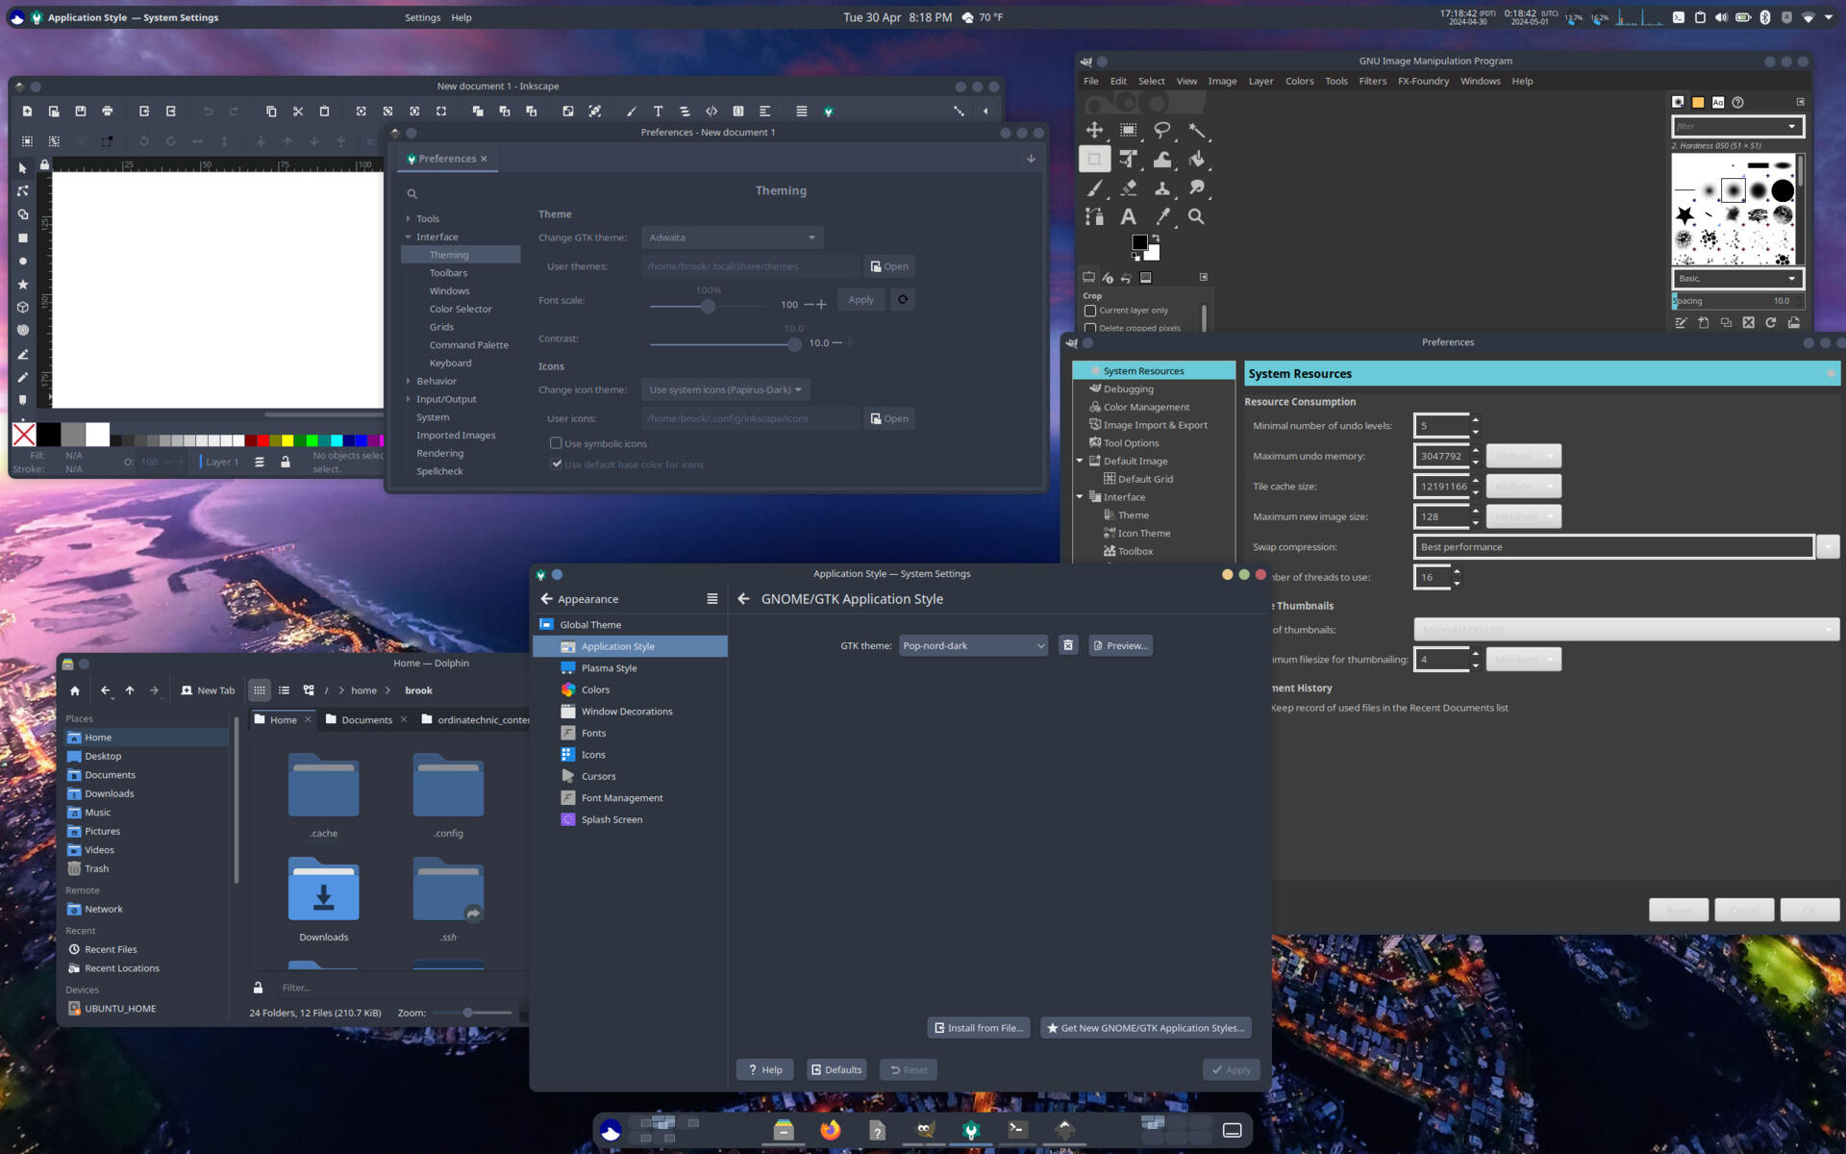Viewport: 1846px width, 1154px height.
Task: Swap foreground and background colors in GIMP
Action: coord(1156,238)
